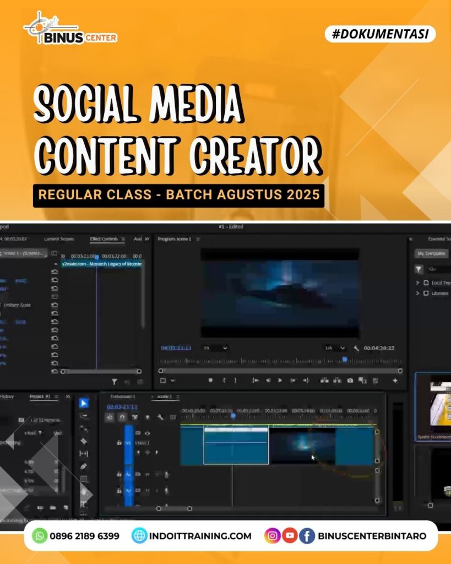Select the Razor tool in tools panel
The image size is (451, 564).
(x=84, y=441)
